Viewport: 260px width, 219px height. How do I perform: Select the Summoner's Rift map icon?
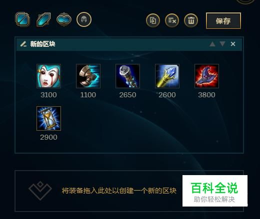[x=22, y=19]
